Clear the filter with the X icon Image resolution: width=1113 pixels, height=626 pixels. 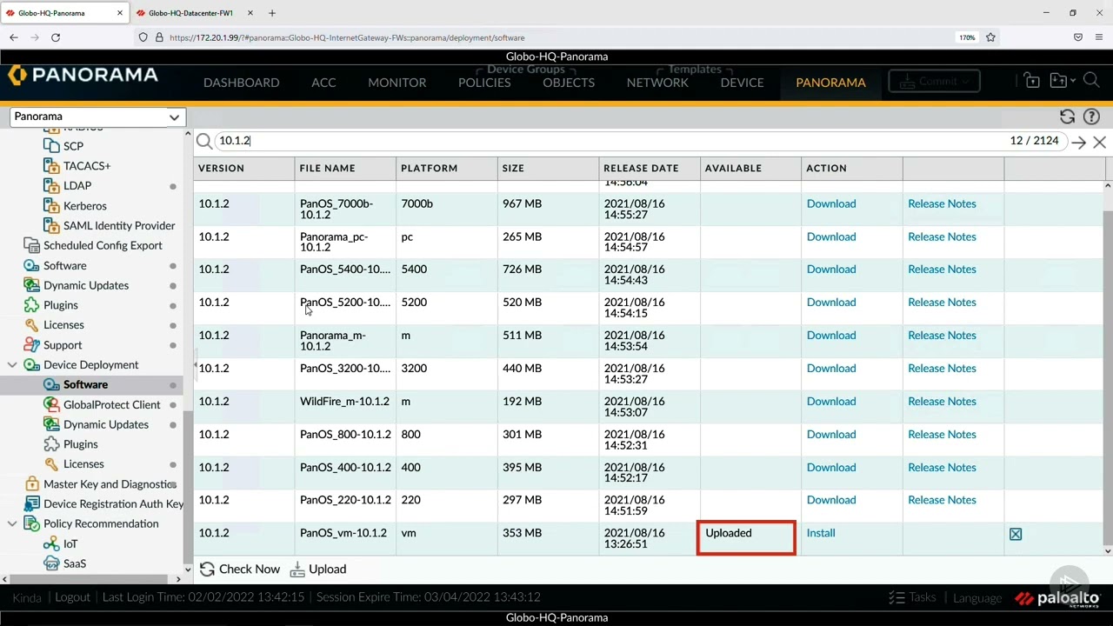(x=1099, y=142)
